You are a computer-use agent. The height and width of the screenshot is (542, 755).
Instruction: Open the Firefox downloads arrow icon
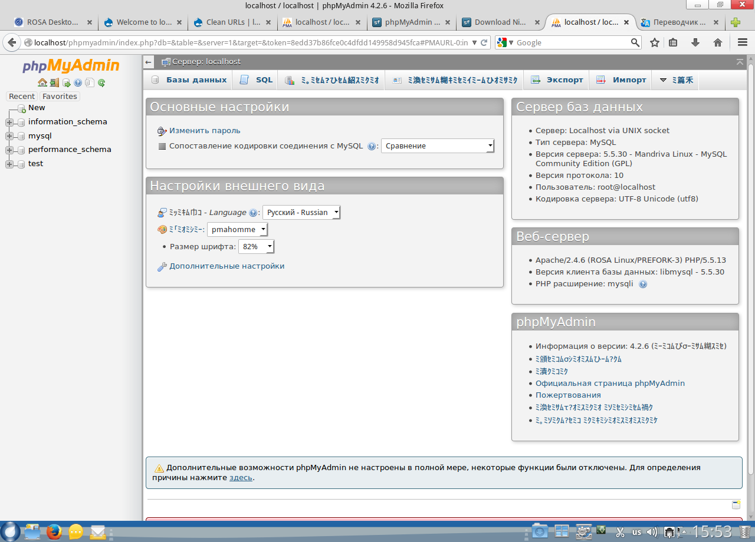click(x=695, y=42)
